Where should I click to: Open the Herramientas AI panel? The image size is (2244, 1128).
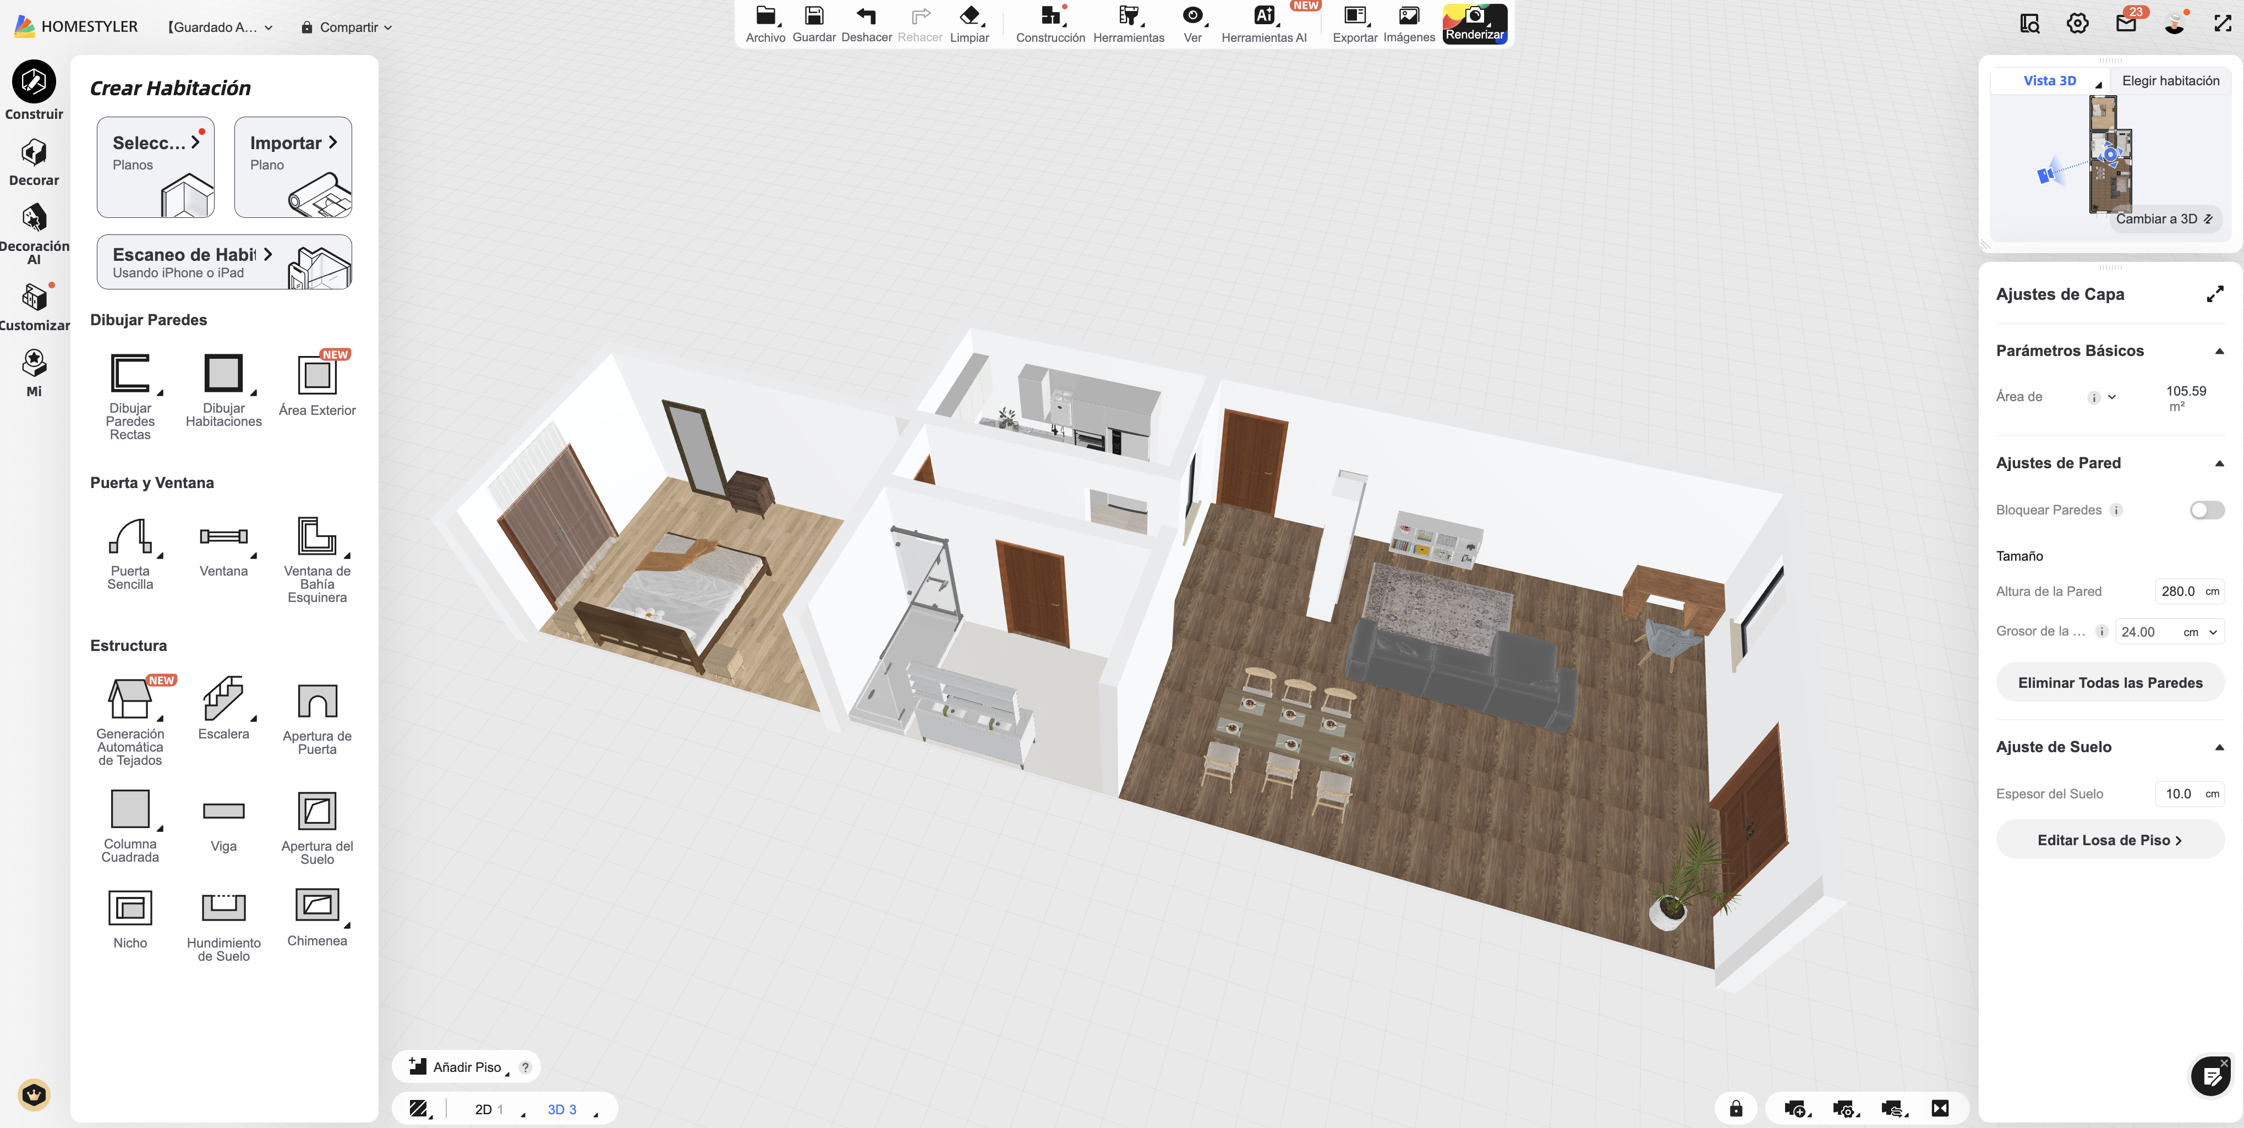pyautogui.click(x=1264, y=24)
